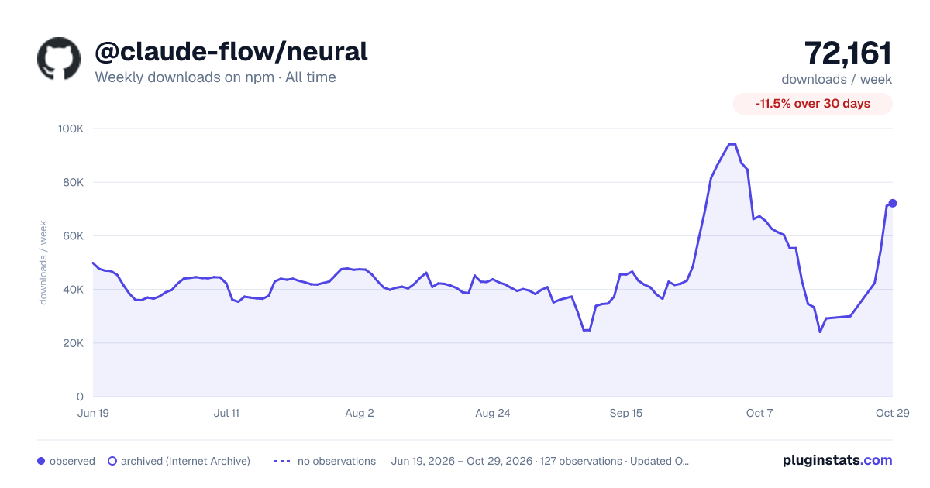Click the GitHub octocat avatar icon
Screen dimensions: 930x488
59,58
